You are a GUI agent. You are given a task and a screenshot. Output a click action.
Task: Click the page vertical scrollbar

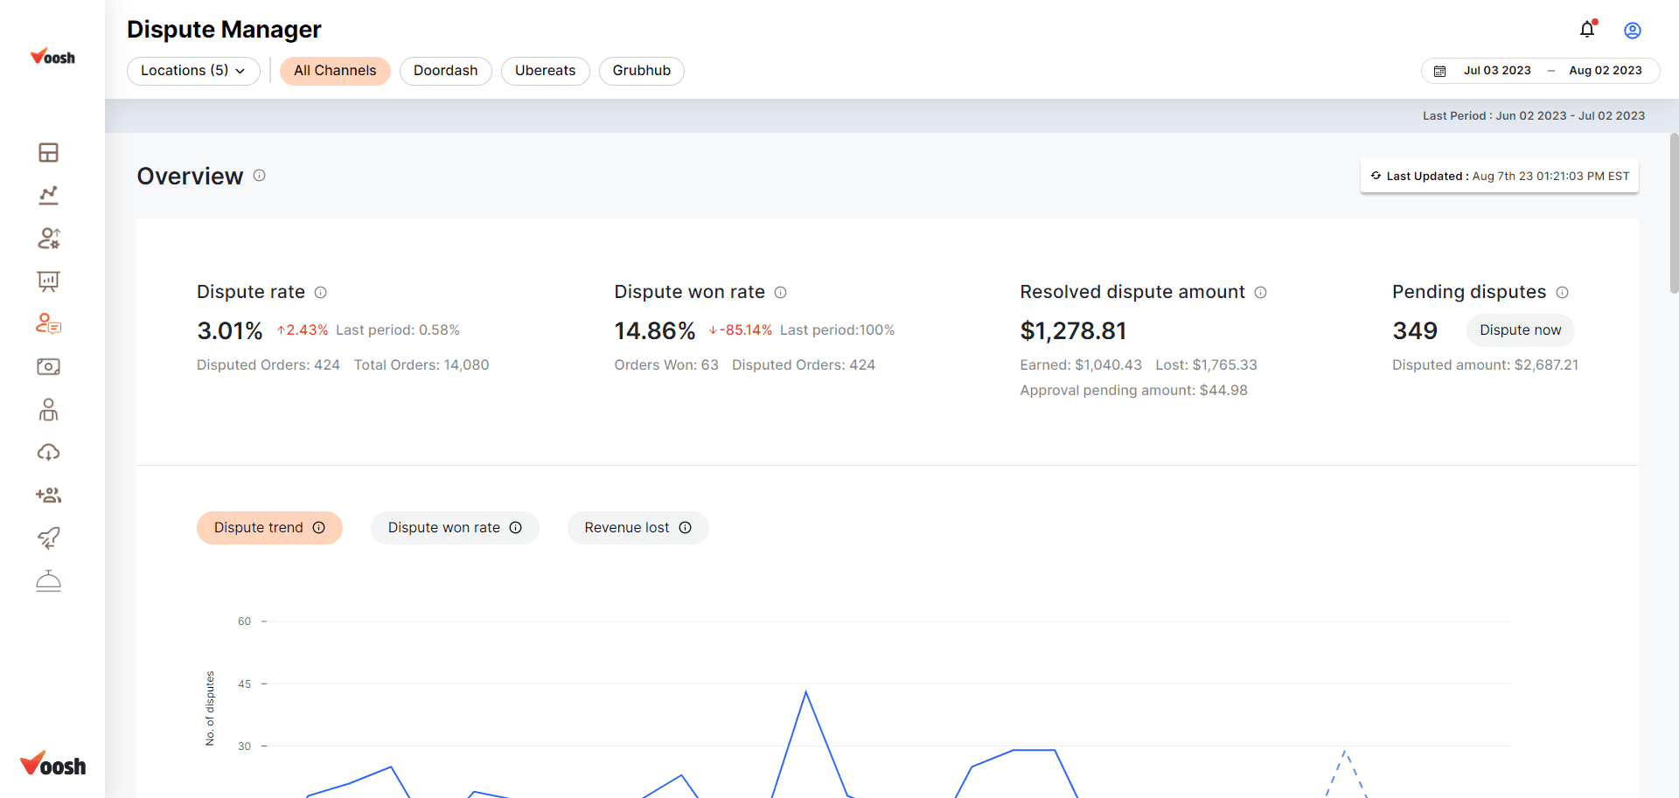click(1674, 214)
